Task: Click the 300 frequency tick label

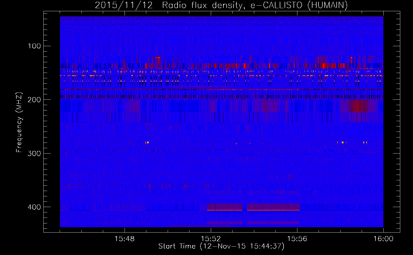Action: click(34, 154)
